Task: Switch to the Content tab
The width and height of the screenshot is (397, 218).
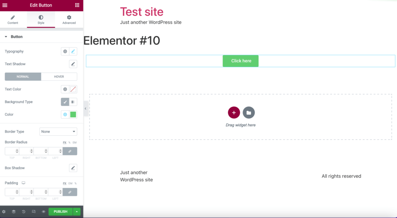Action: [x=13, y=20]
